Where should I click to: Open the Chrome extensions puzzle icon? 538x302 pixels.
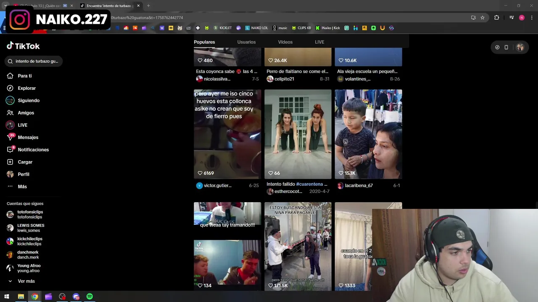click(497, 18)
